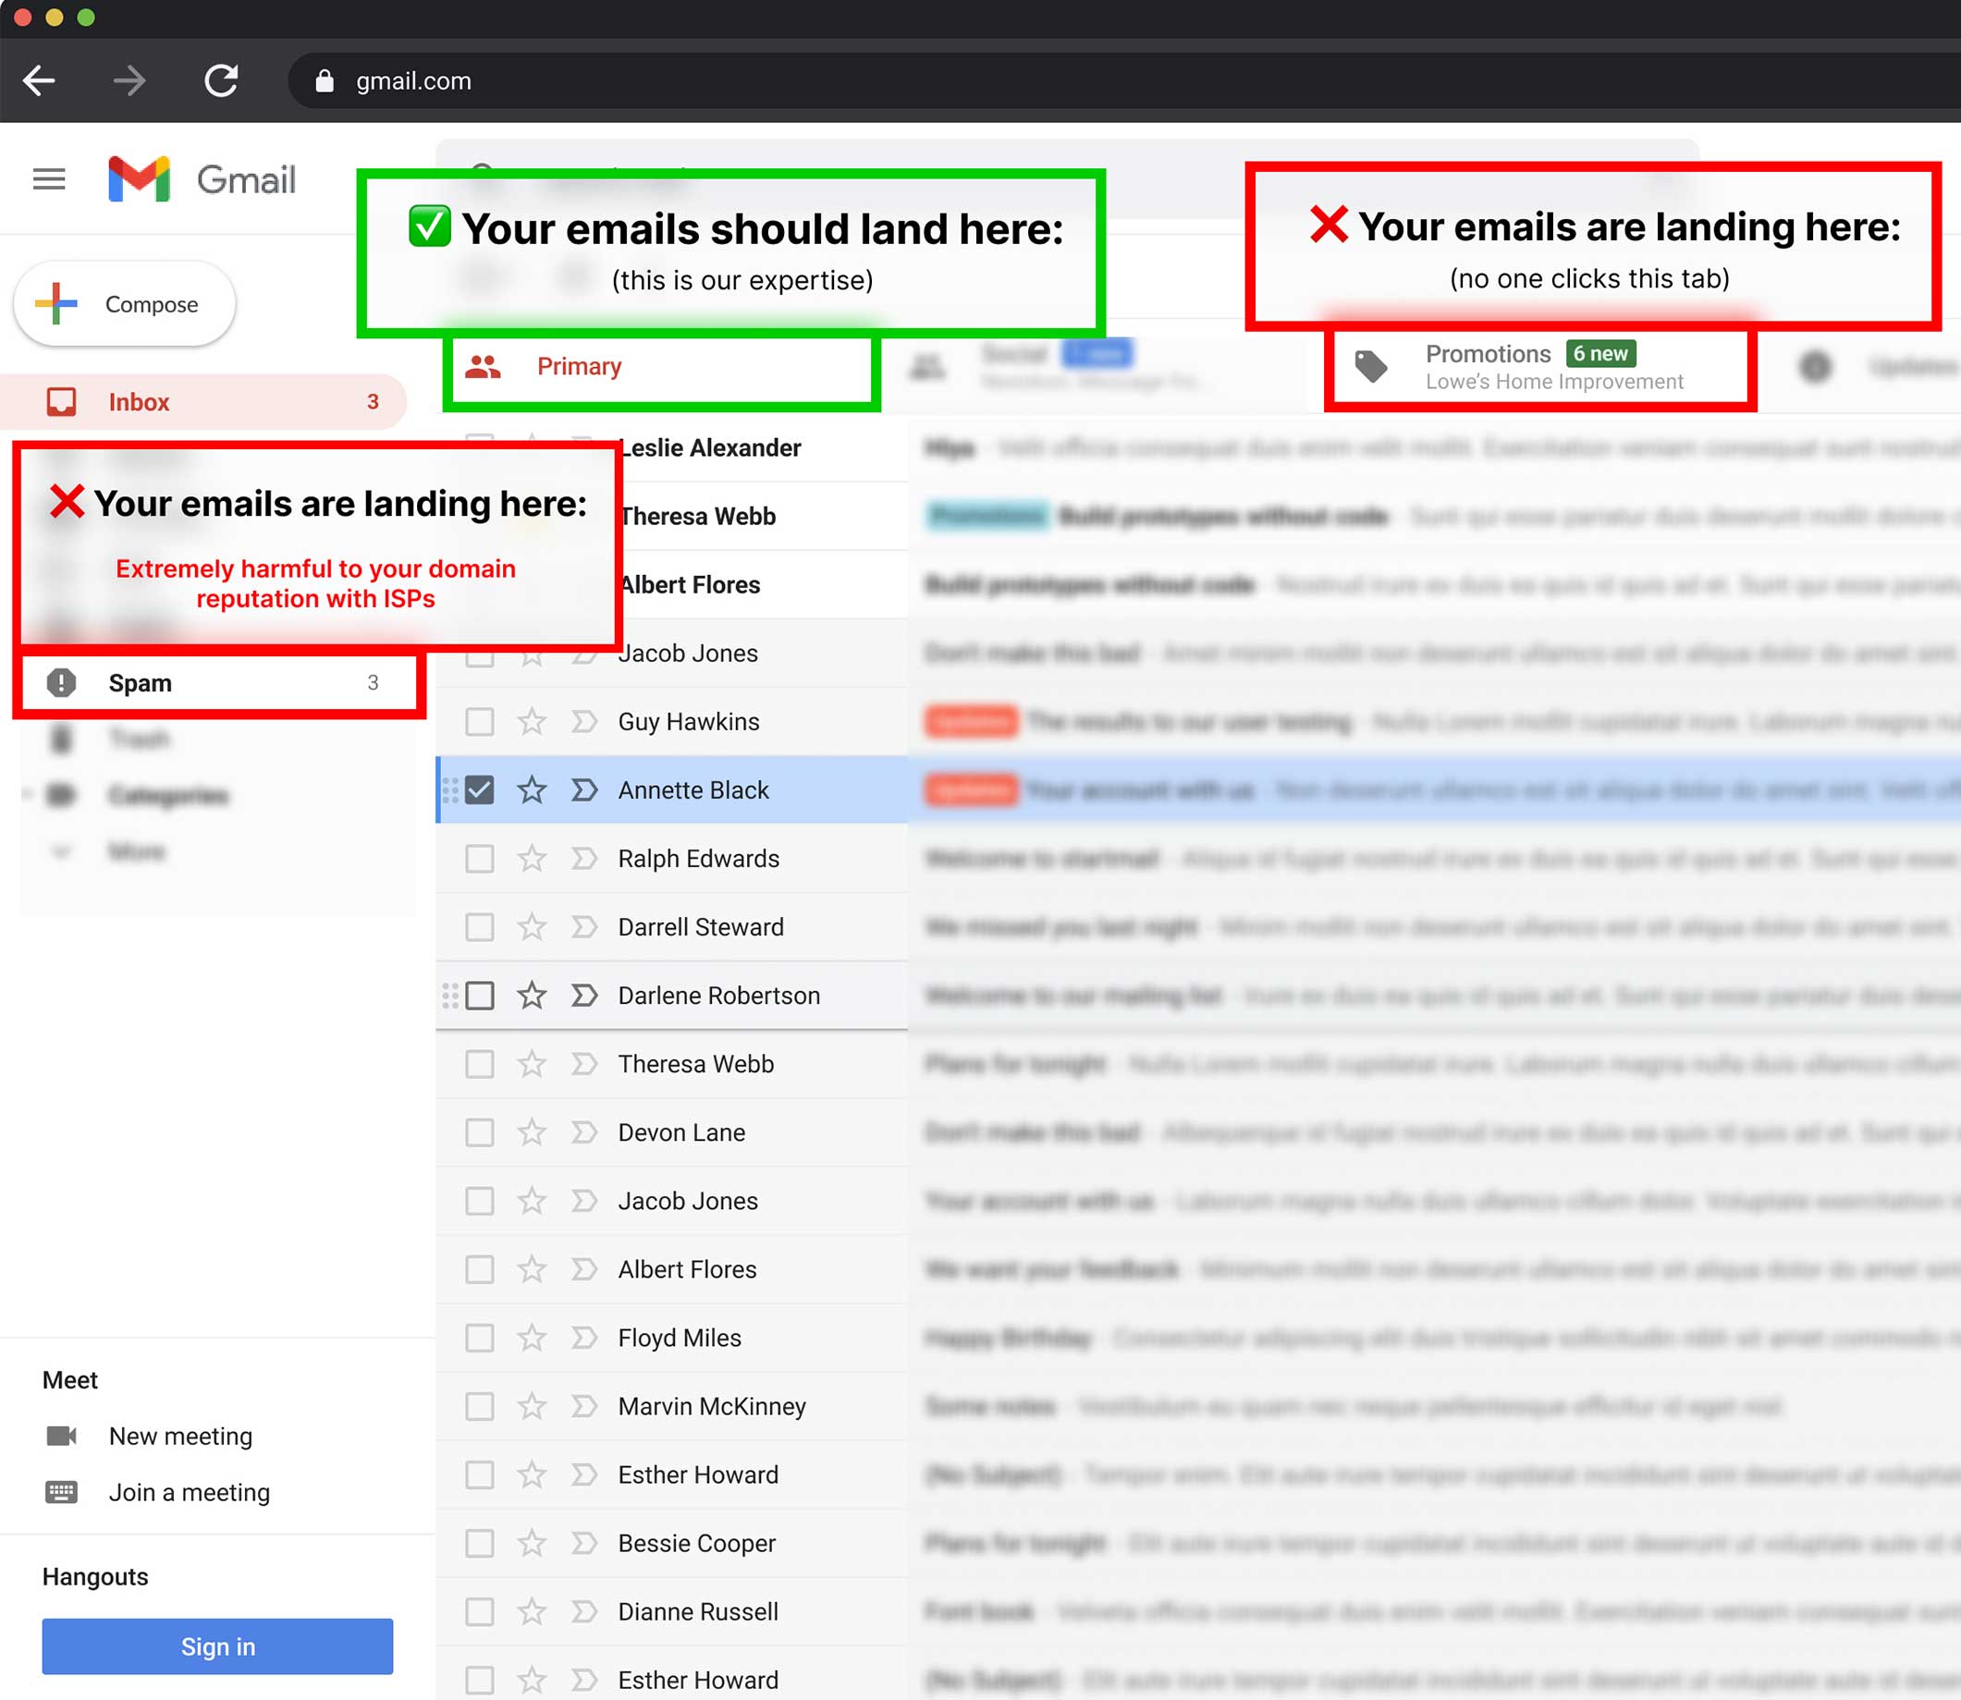Click the blue Sign in button
The image size is (1961, 1700).
(217, 1647)
